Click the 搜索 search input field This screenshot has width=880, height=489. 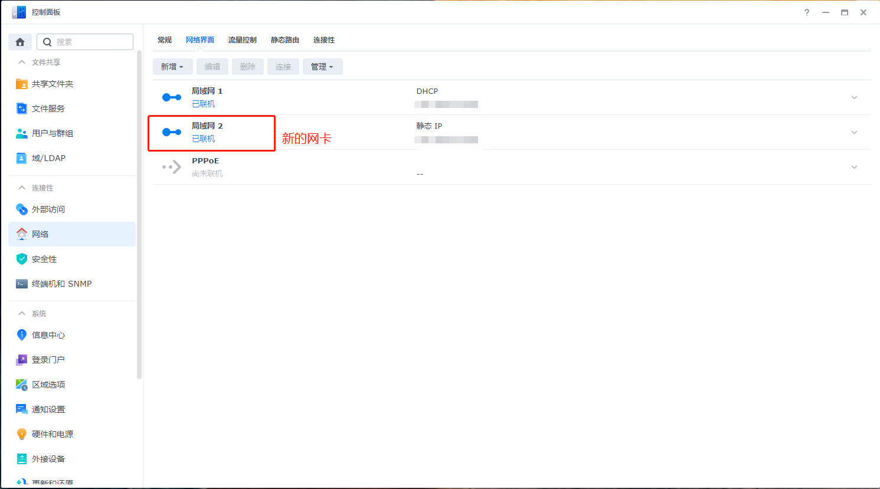coord(91,42)
